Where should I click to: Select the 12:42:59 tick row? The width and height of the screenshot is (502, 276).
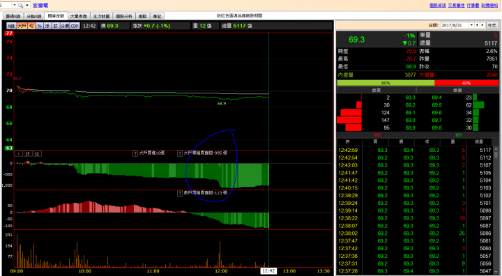click(415, 150)
